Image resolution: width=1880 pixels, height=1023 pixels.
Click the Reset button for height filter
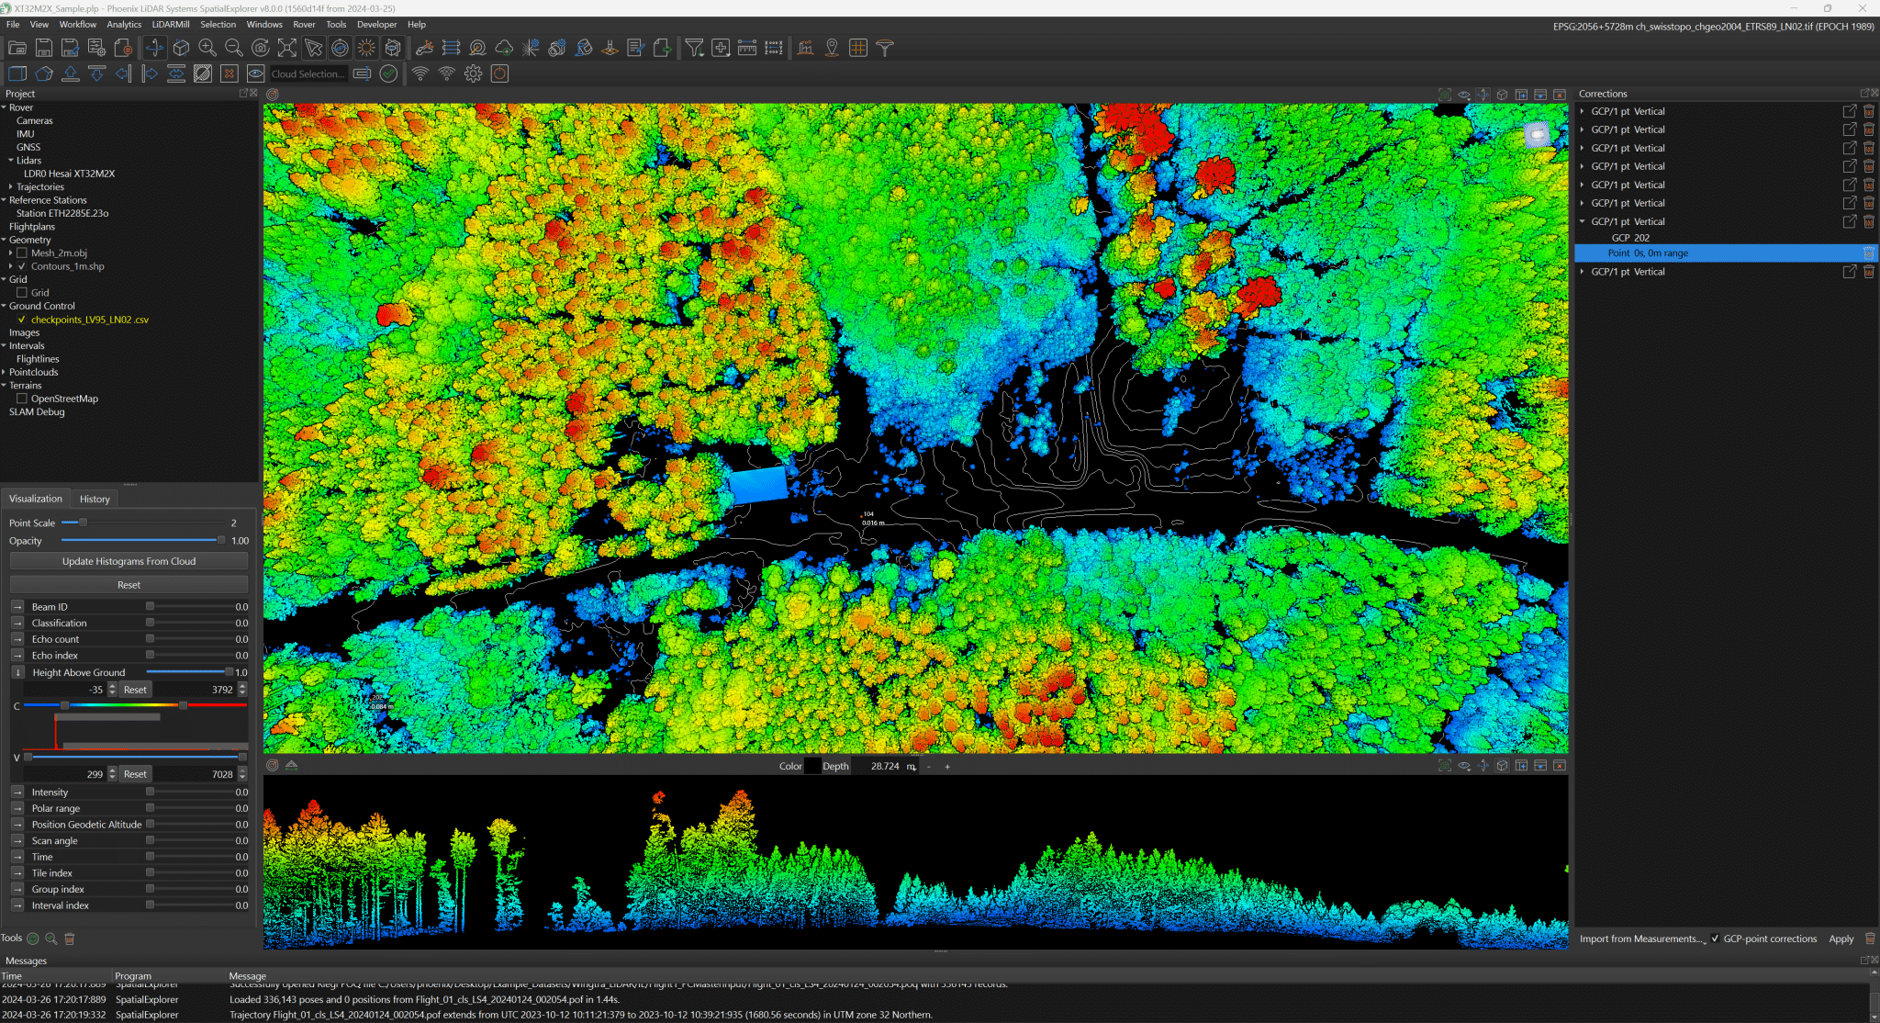click(x=135, y=689)
